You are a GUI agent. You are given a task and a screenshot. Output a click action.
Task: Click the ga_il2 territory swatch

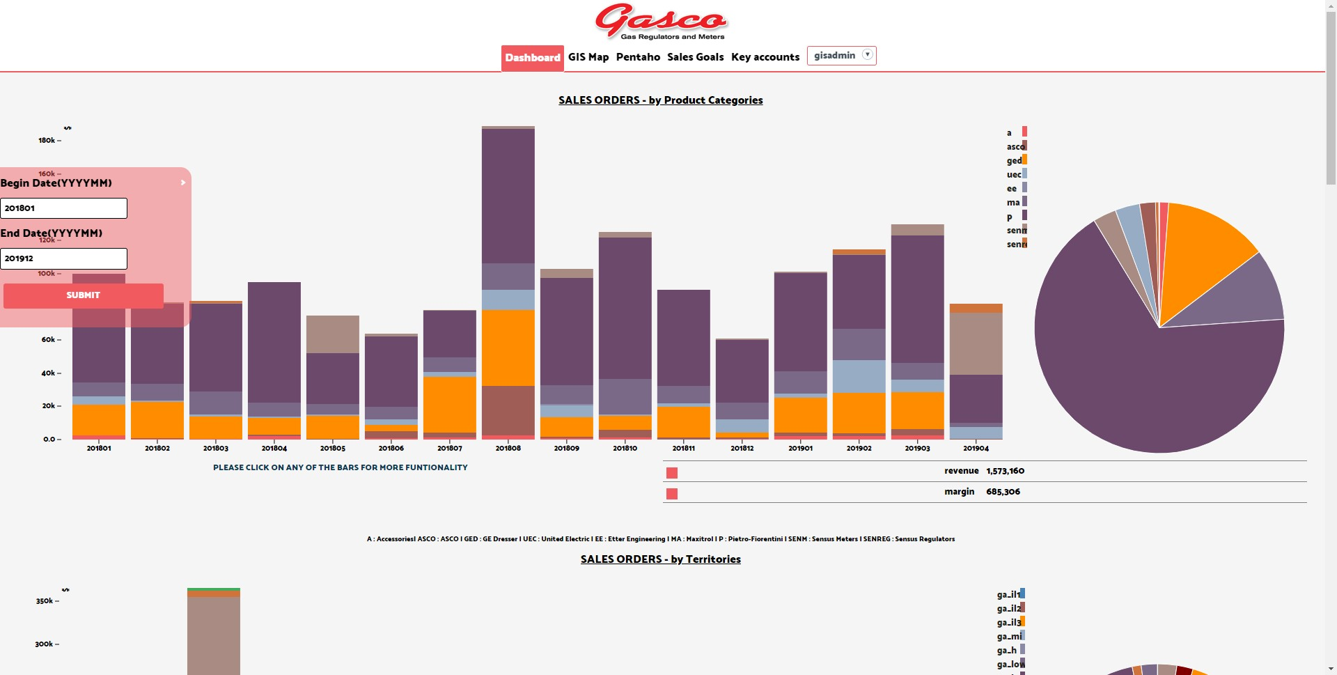point(1022,607)
